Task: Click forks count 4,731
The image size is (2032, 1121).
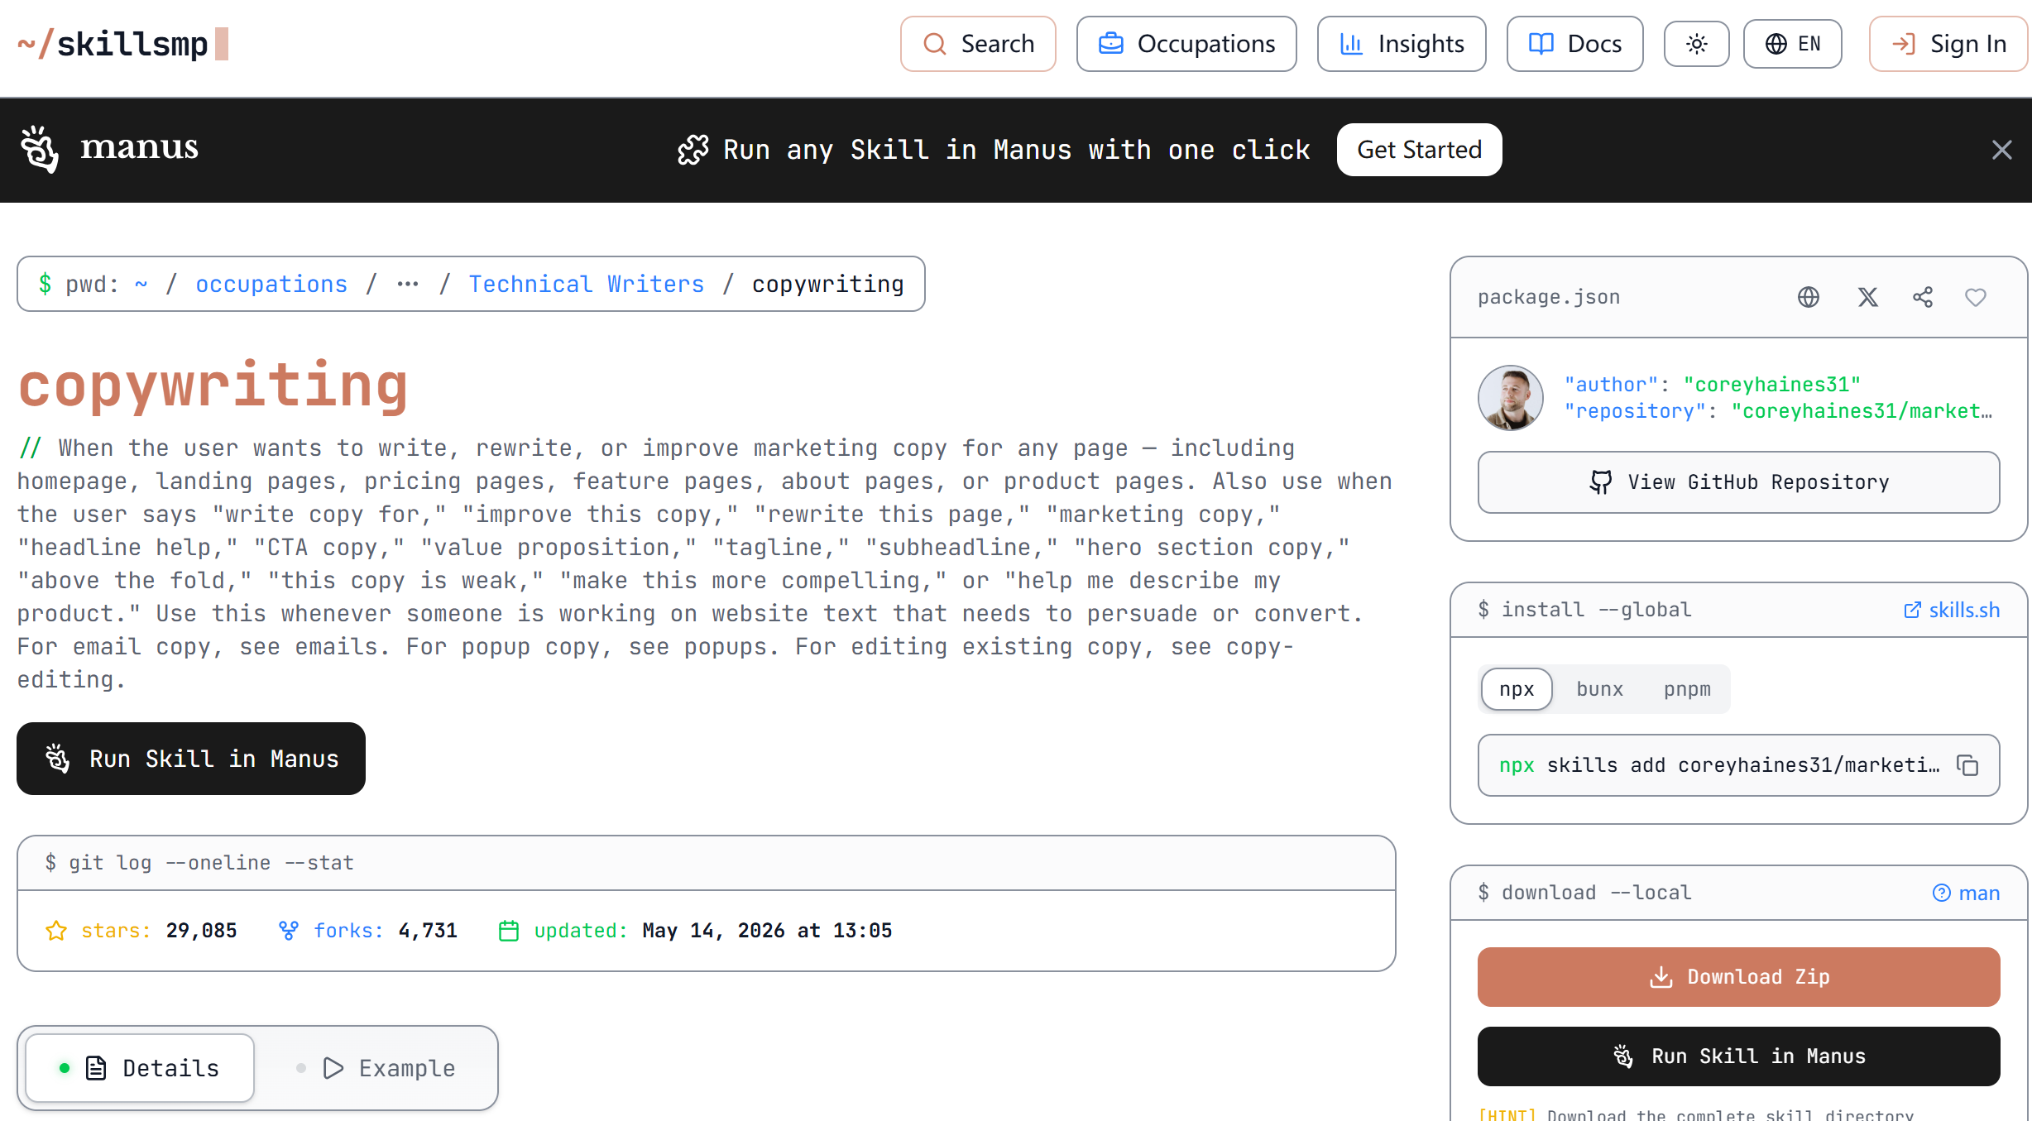Action: pos(428,931)
